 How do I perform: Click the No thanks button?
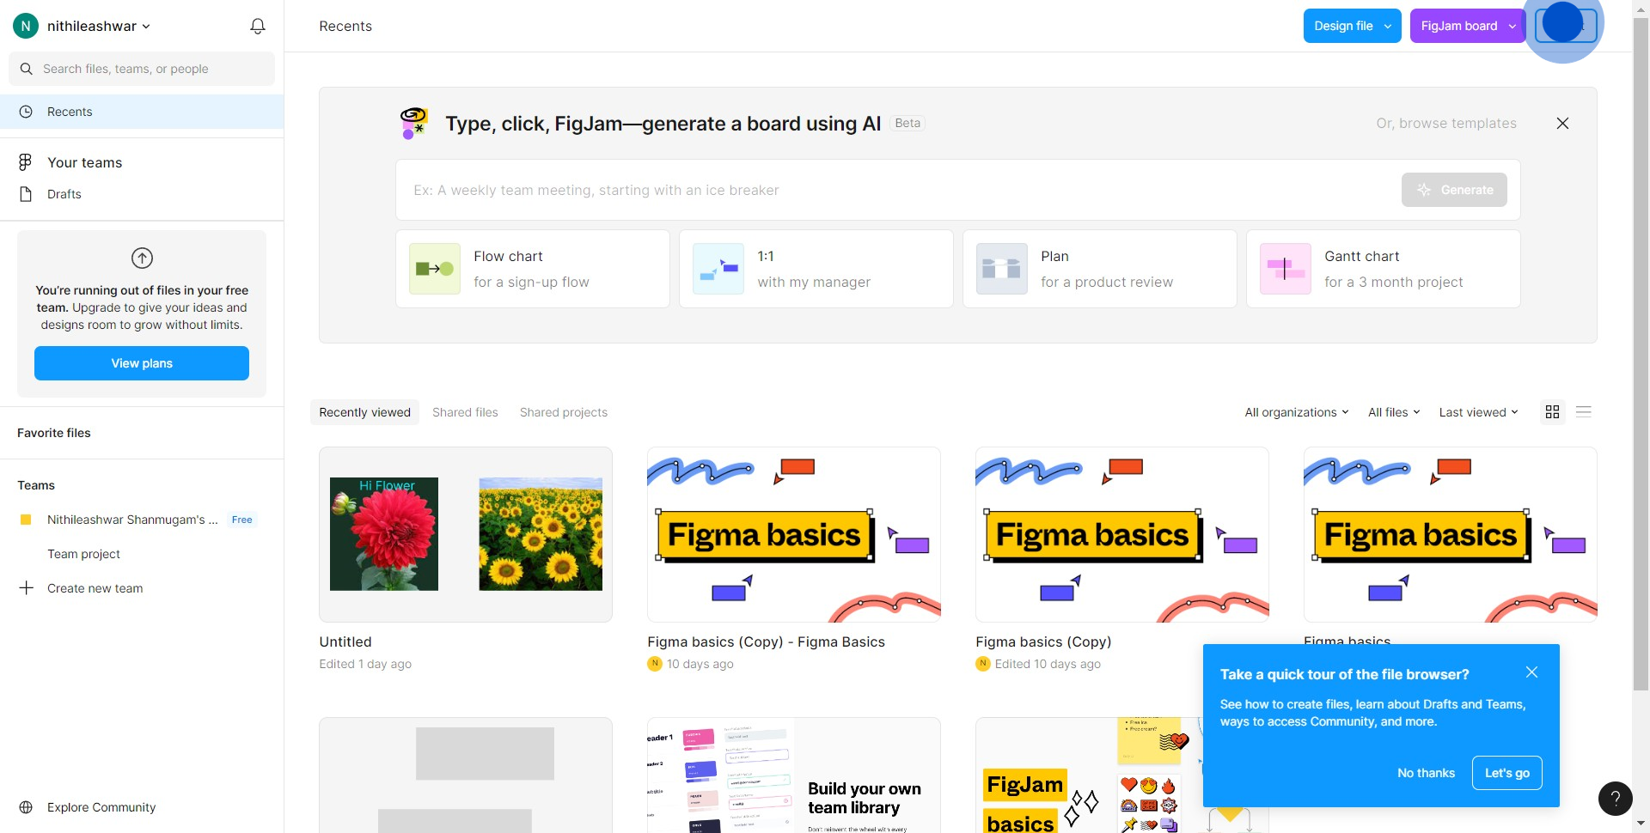coord(1426,773)
